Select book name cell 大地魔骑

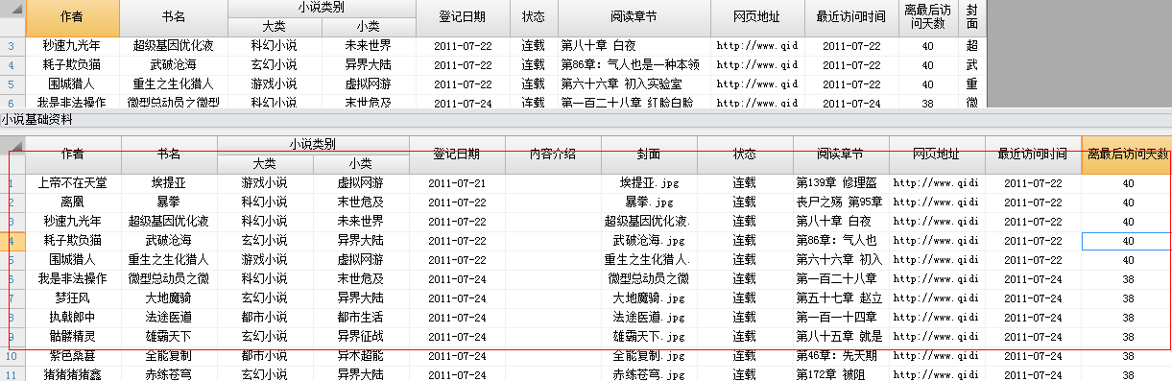click(x=168, y=298)
